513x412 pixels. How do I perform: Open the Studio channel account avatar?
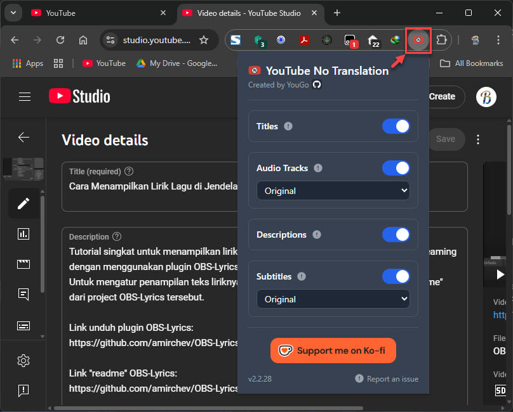point(486,97)
